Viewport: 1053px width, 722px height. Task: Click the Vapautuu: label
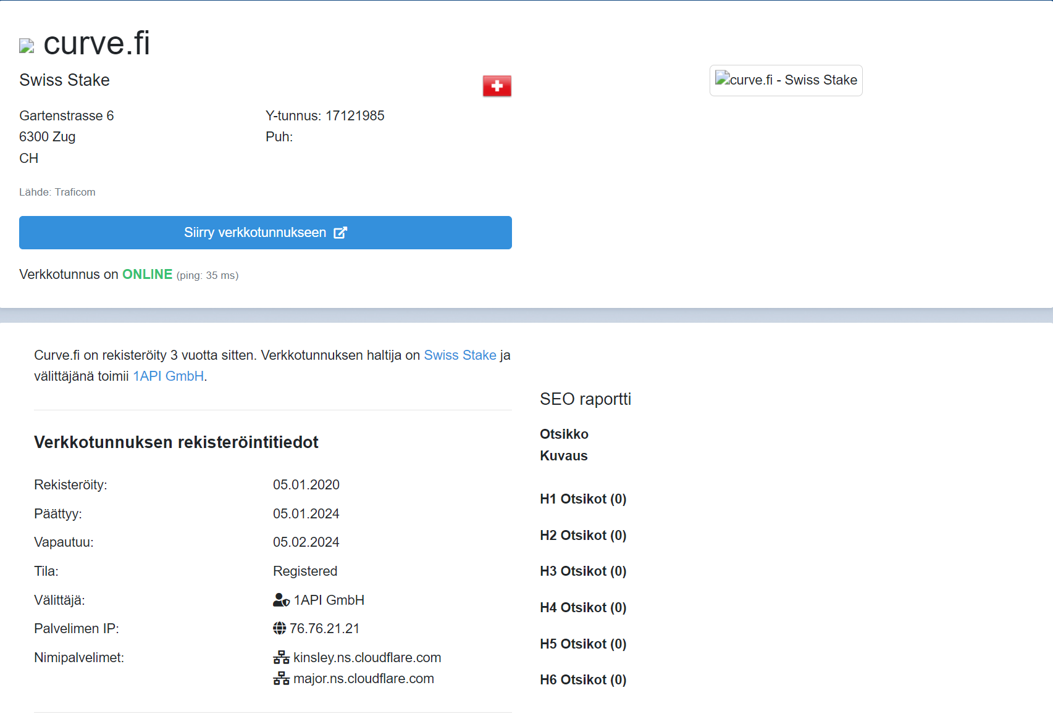[x=64, y=542]
